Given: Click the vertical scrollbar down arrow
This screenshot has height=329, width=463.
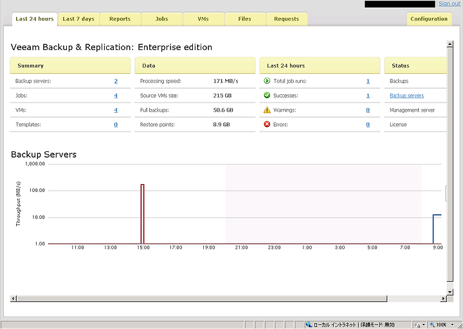Looking at the screenshot, I should click(449, 292).
